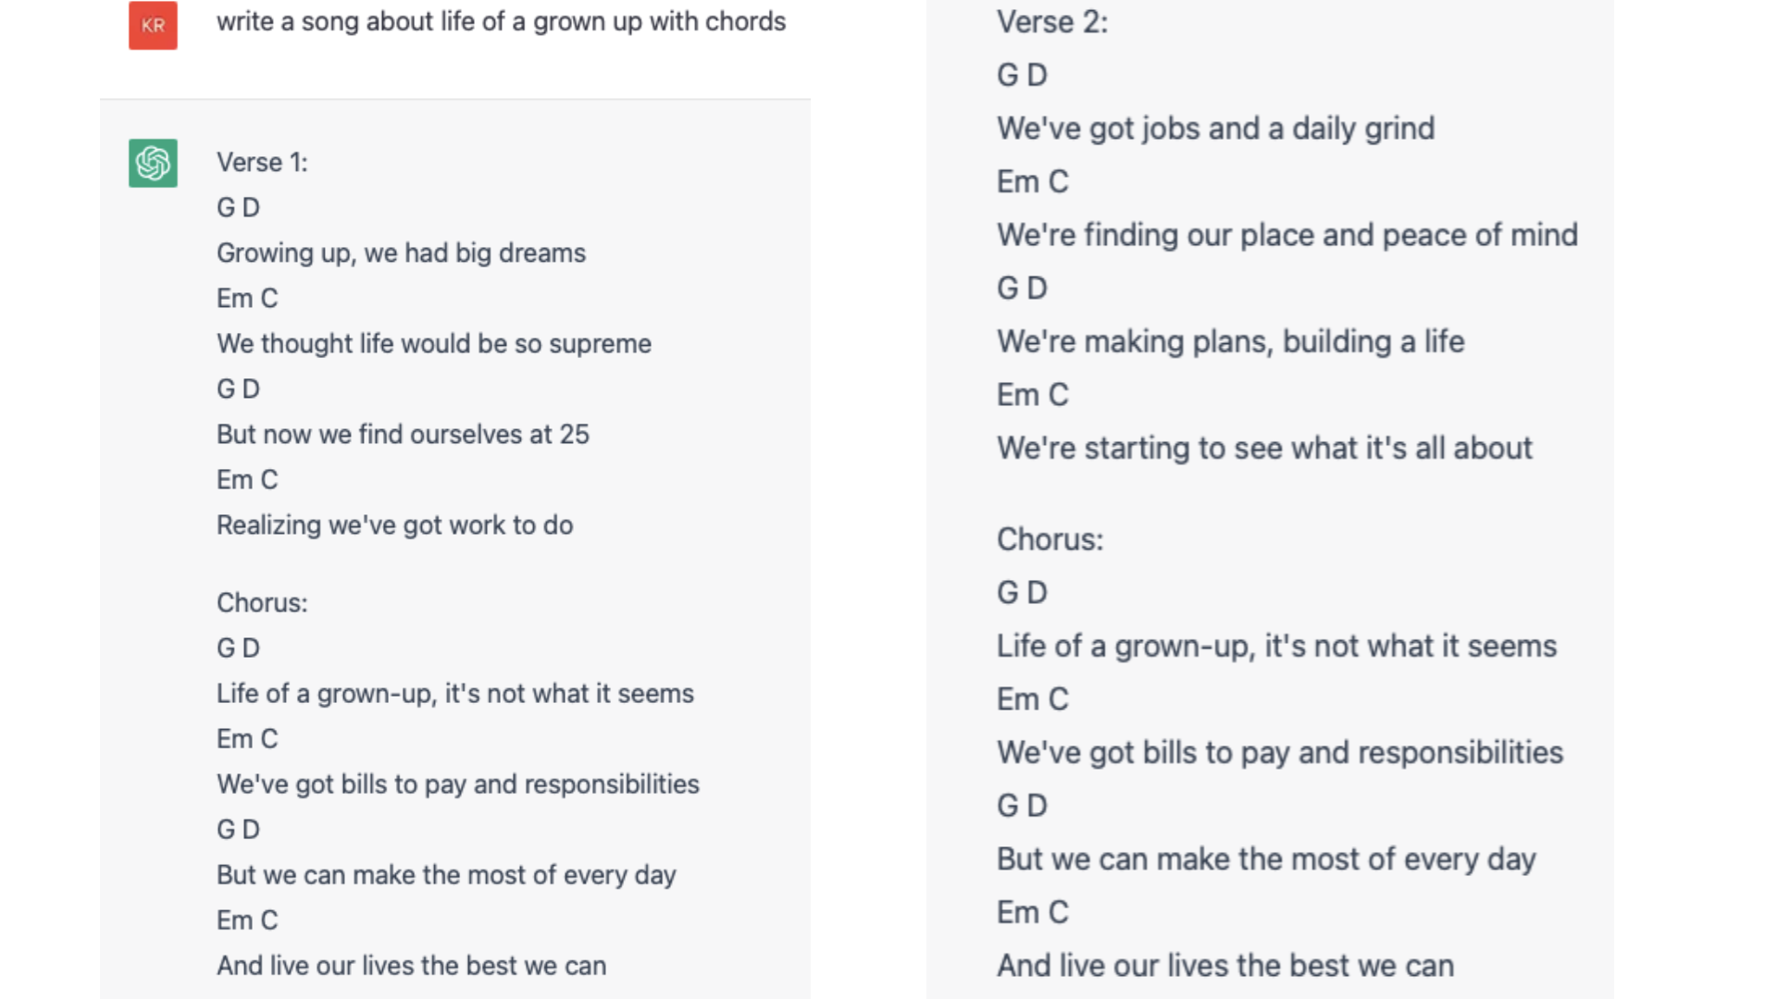Click the G D chord line under Verse 1 heading
The width and height of the screenshot is (1777, 999).
click(x=238, y=207)
